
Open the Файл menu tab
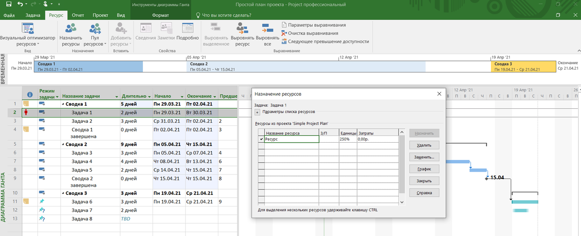click(x=9, y=15)
